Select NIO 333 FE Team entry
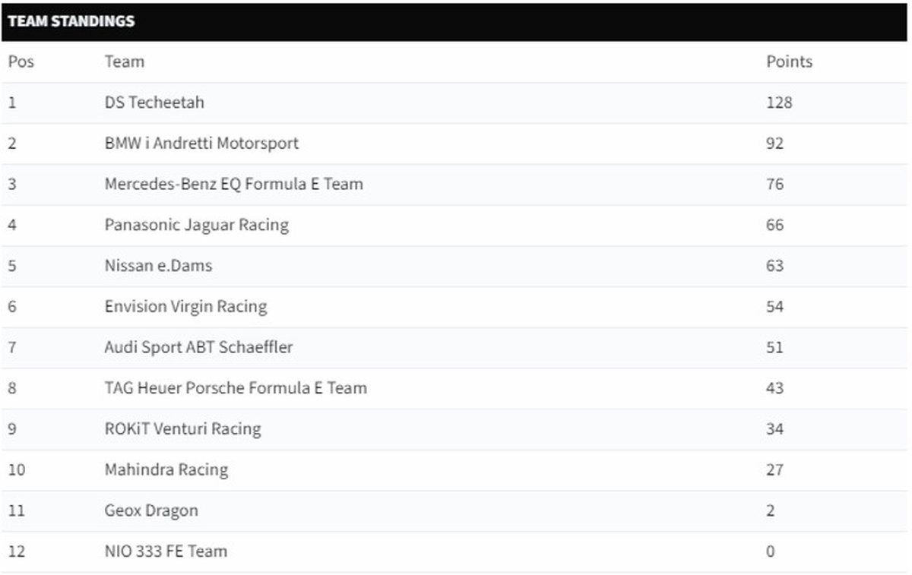 [166, 552]
